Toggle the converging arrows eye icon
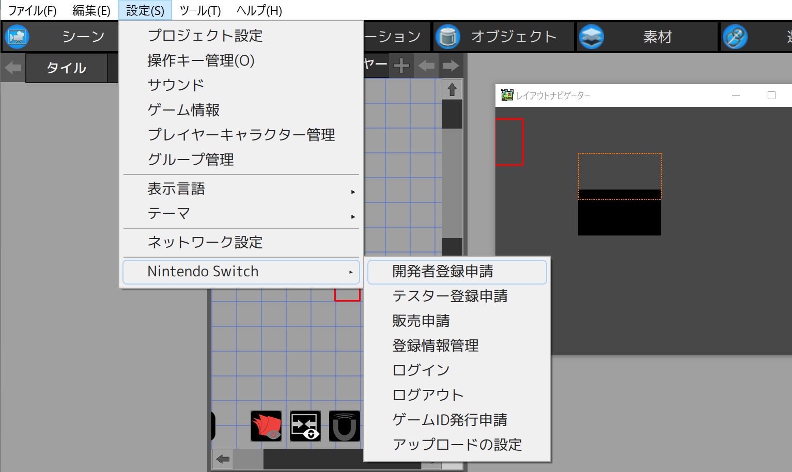This screenshot has height=472, width=792. (305, 426)
